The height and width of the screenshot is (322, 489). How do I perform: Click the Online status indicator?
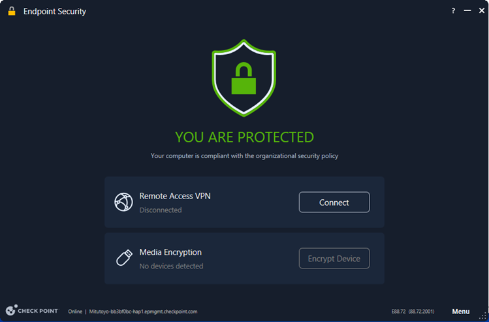pyautogui.click(x=75, y=312)
